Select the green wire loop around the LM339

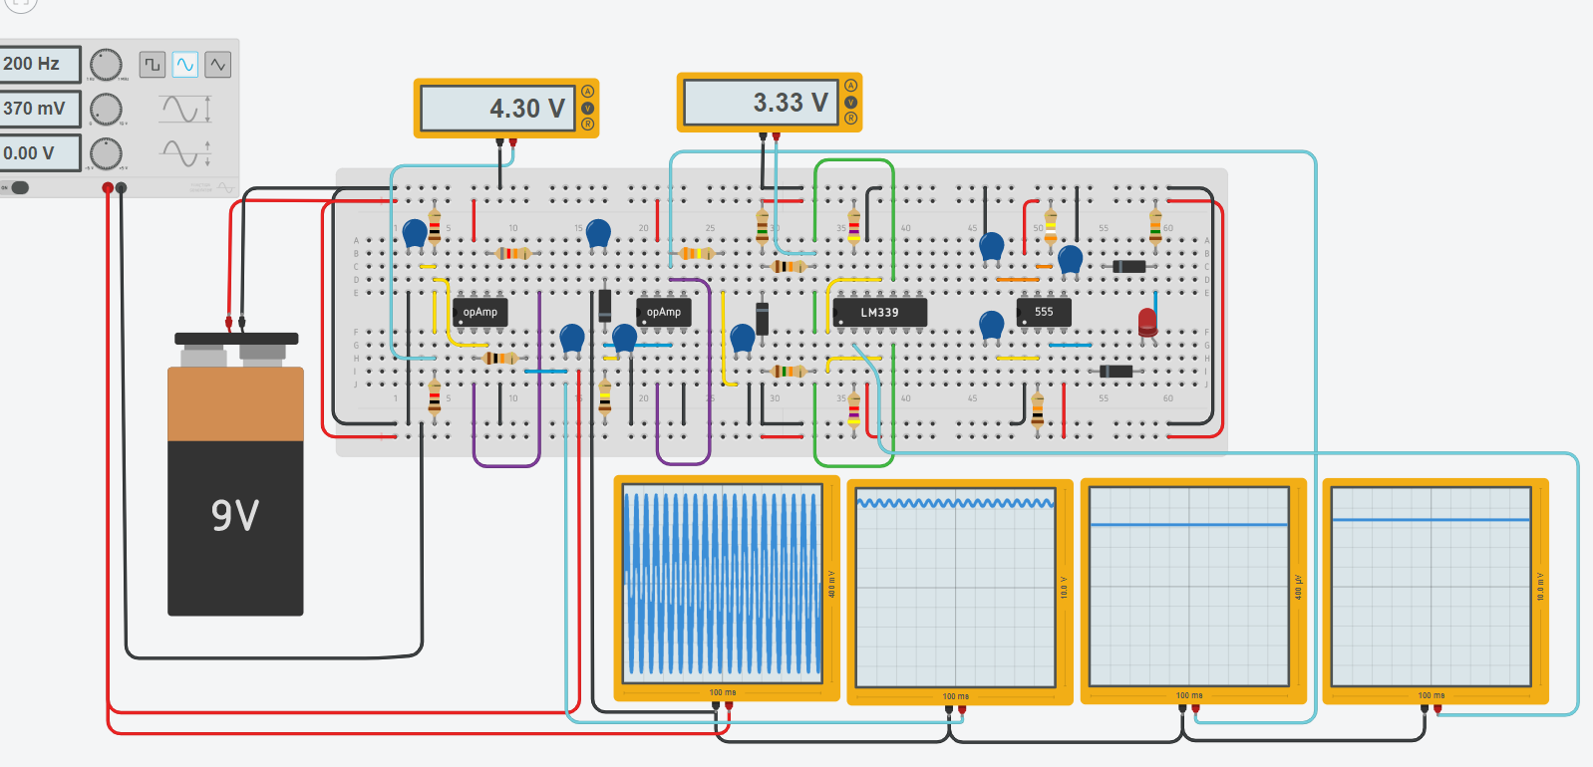click(x=854, y=313)
